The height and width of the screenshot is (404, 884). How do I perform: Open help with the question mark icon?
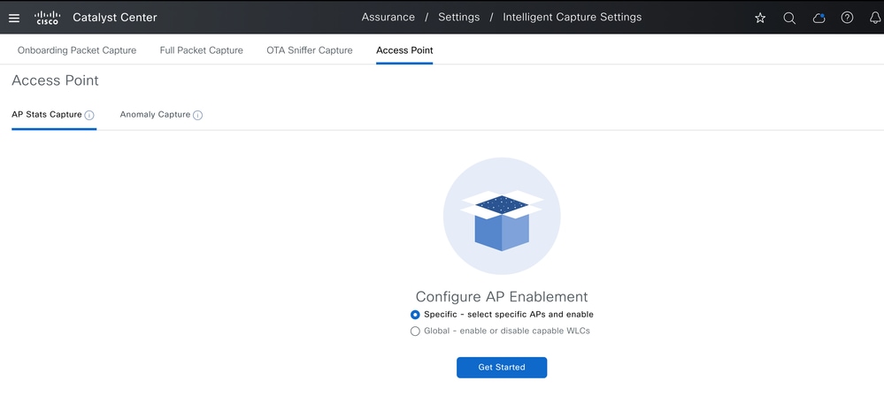tap(847, 18)
